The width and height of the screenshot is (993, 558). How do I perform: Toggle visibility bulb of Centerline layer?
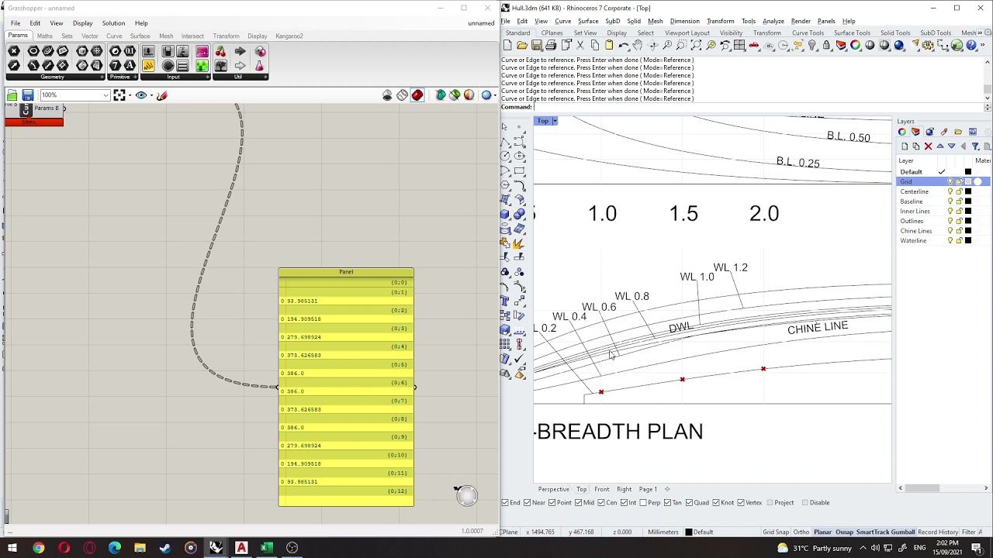click(x=950, y=191)
